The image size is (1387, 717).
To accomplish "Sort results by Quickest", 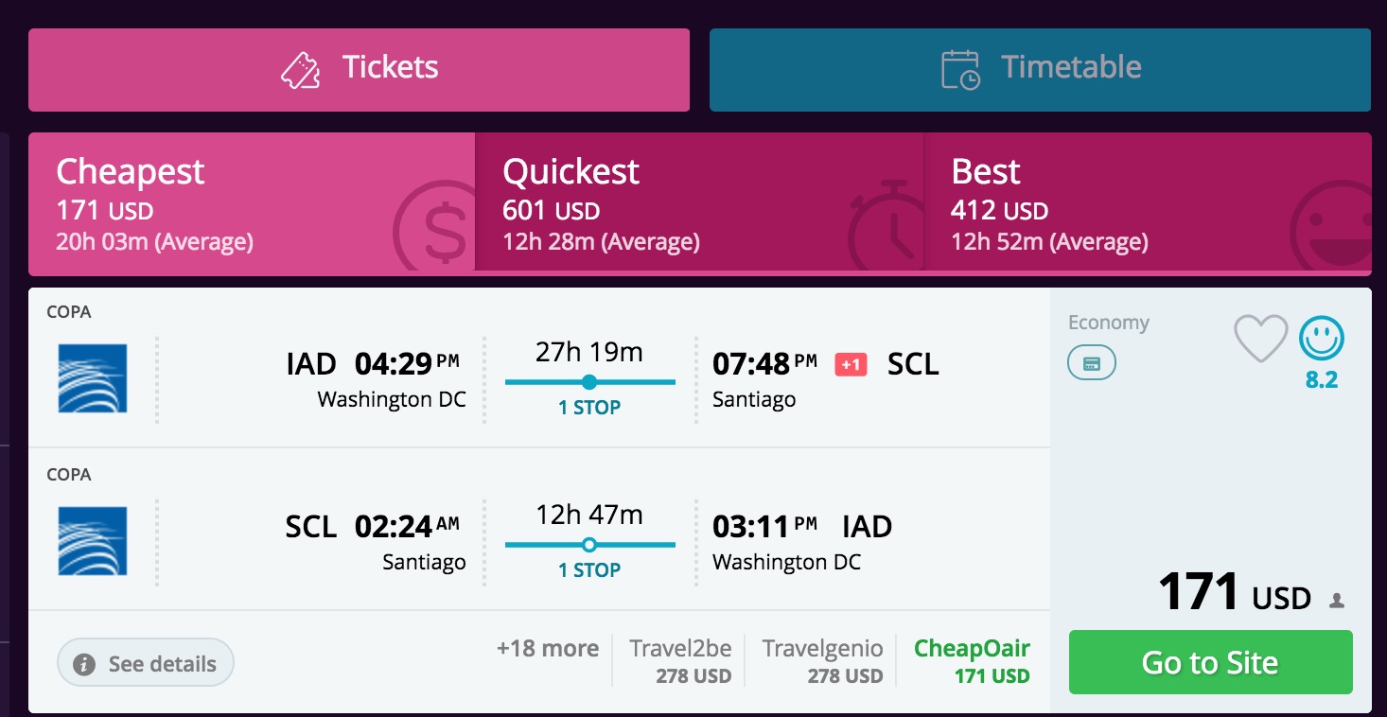I will (698, 202).
